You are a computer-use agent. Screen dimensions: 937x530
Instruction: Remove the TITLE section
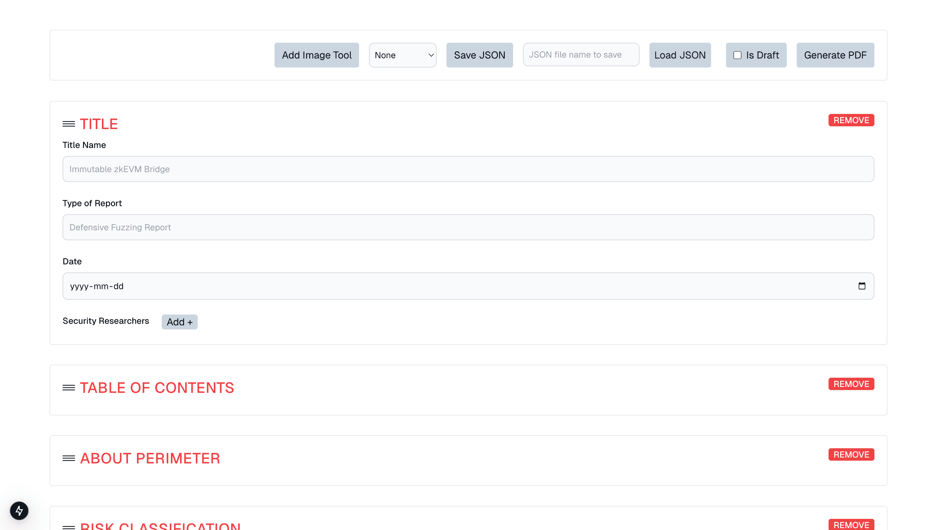tap(851, 120)
